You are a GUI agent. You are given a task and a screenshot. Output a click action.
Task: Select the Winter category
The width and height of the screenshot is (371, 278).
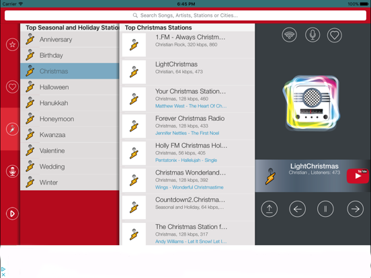70,182
